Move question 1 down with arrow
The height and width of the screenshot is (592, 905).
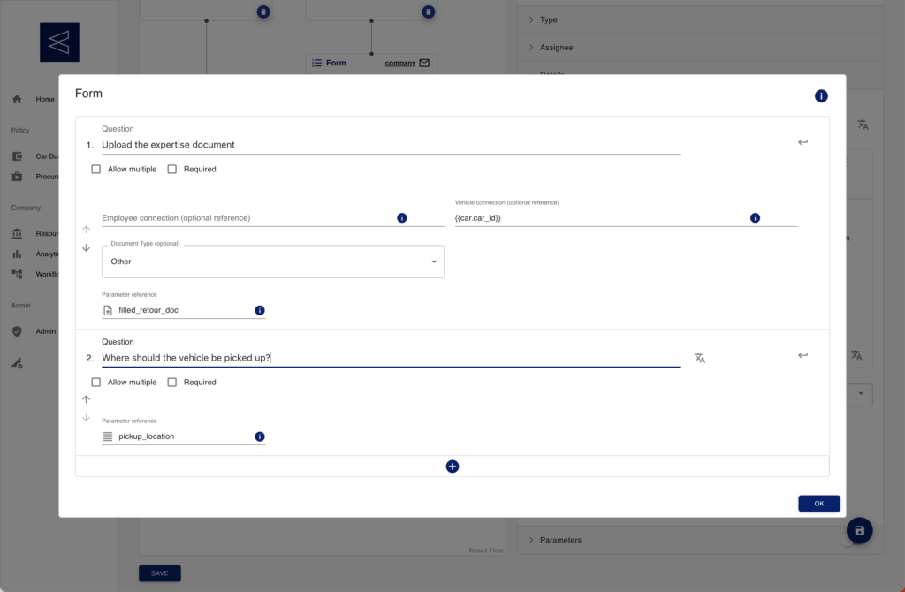point(86,247)
